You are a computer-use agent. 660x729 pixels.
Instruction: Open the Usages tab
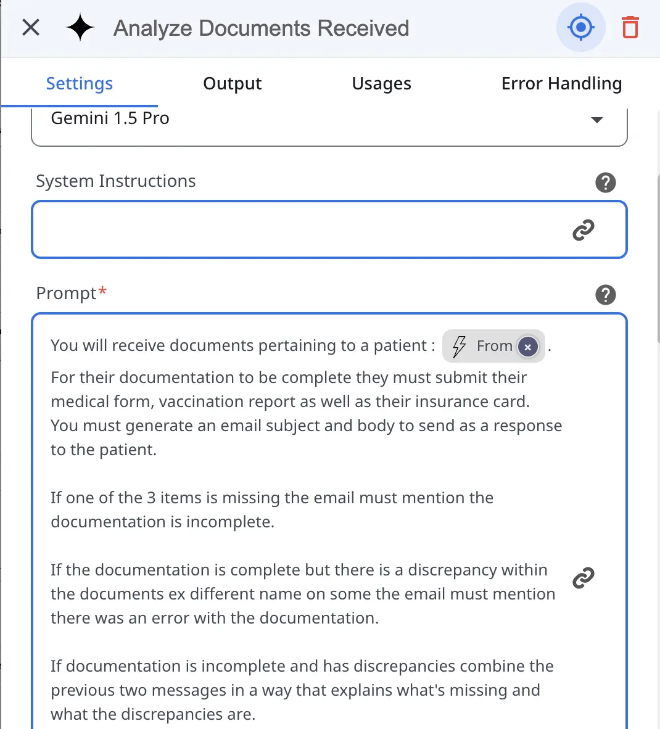point(381,83)
